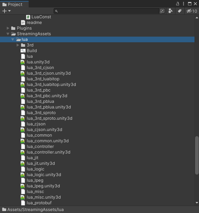
Task: Select lua_3rd_sproto.unity3d bundle icon
Action: pyautogui.click(x=23, y=118)
